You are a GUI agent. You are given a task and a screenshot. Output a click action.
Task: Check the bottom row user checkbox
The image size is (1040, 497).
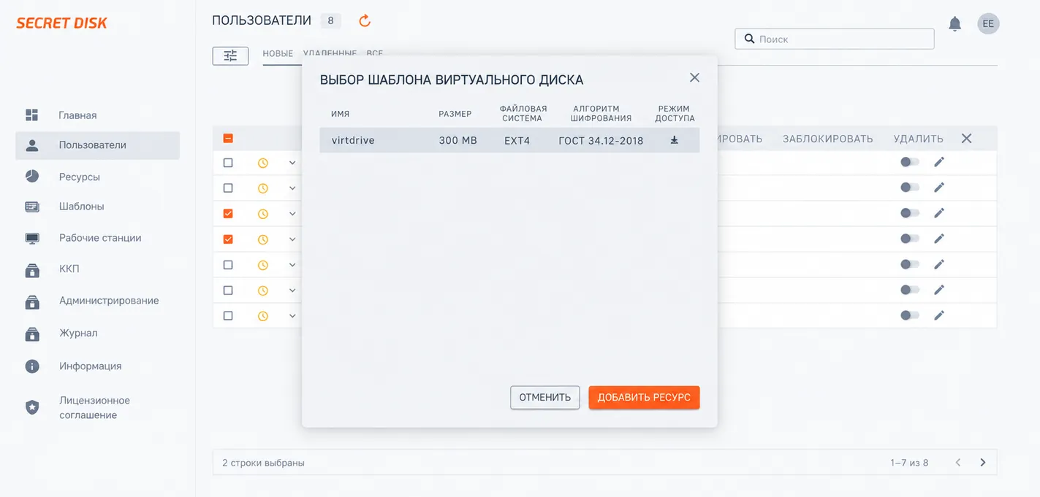228,316
